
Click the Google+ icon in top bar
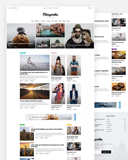coord(17,8)
